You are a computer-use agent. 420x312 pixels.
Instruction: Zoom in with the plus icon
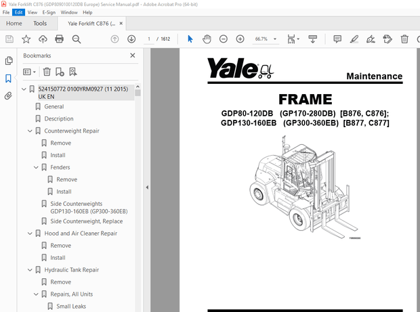point(240,39)
